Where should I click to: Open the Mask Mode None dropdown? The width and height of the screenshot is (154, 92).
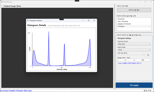click(x=134, y=50)
